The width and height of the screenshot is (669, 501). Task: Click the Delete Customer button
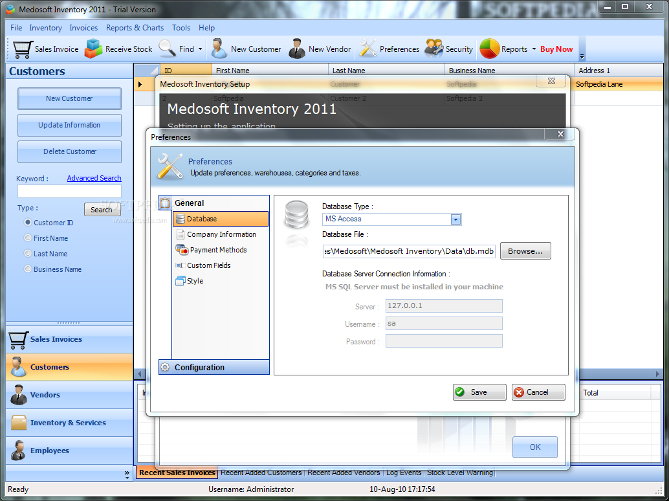69,151
